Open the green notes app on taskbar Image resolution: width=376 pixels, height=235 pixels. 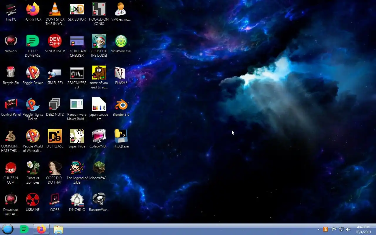click(x=24, y=229)
